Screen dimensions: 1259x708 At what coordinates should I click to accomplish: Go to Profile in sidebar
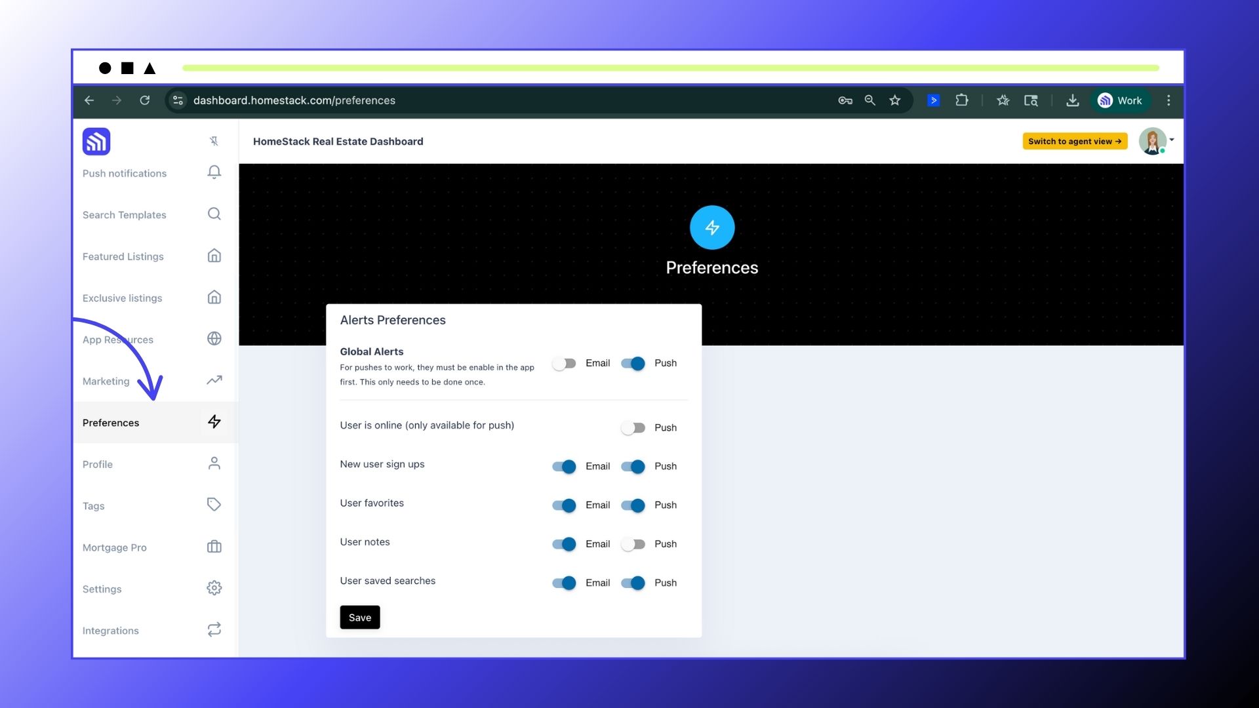tap(98, 464)
